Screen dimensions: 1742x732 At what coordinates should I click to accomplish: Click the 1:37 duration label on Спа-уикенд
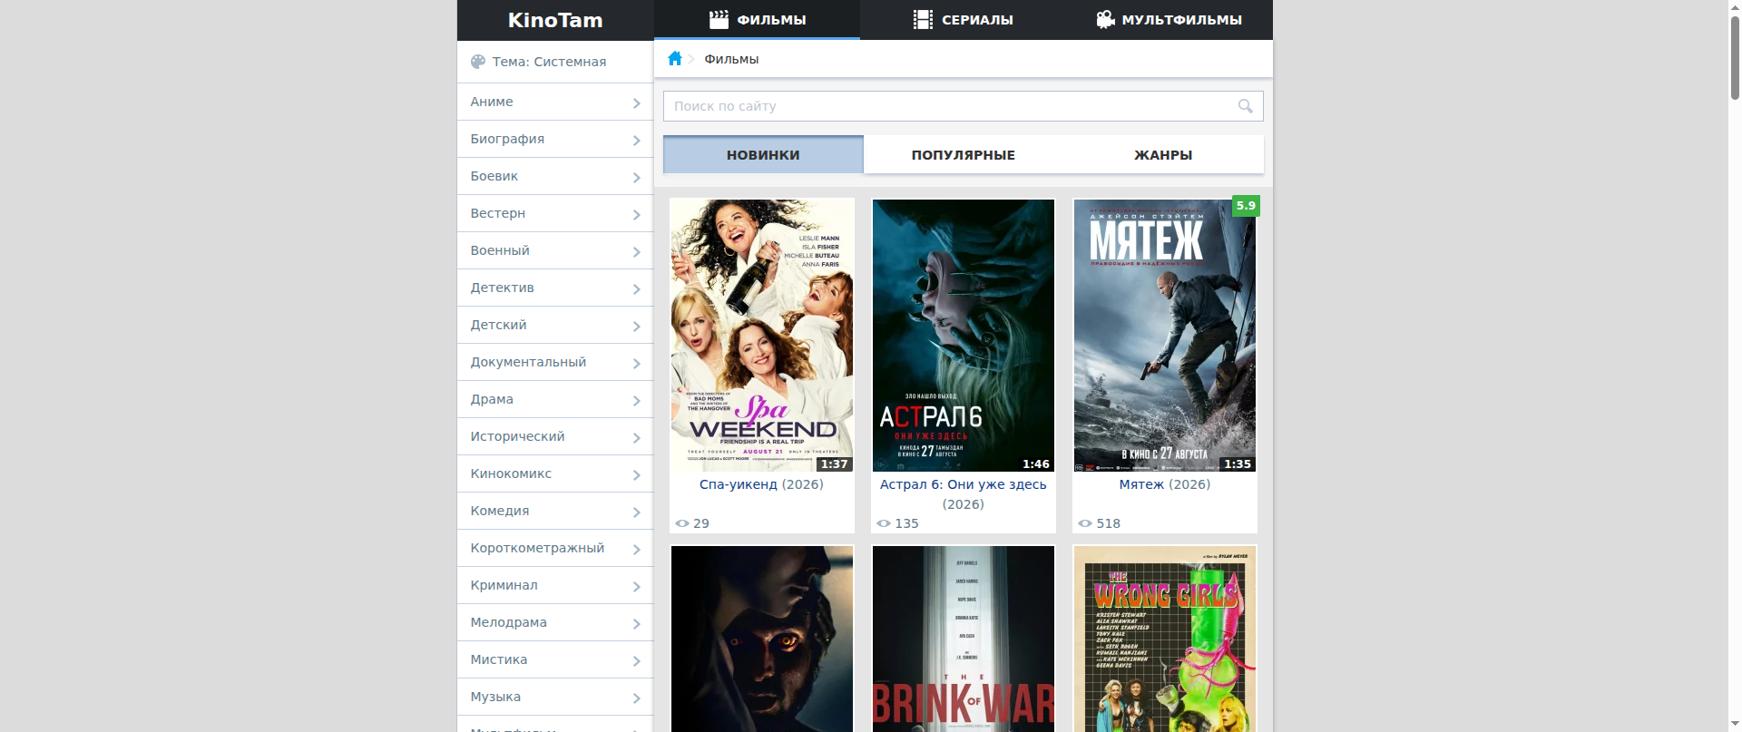(834, 464)
